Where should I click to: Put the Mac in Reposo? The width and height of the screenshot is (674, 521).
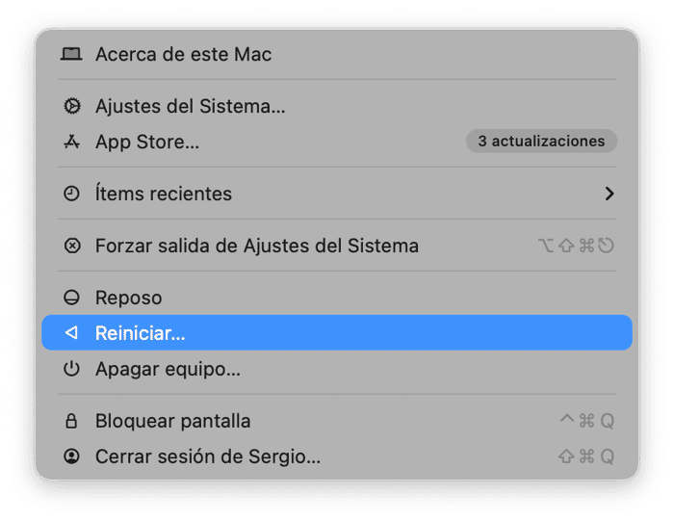coord(128,299)
